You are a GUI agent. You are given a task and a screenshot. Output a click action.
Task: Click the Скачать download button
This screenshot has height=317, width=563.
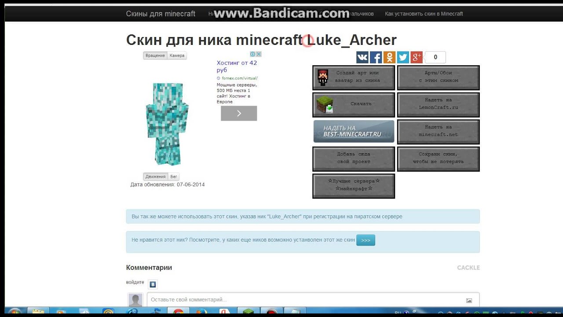354,104
